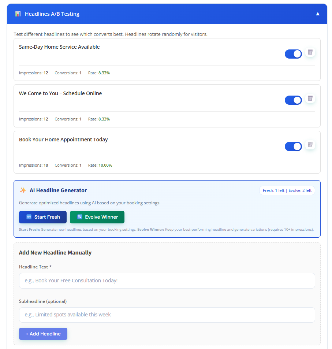Delete the Same-Day Home Service headline
332x349 pixels.
pos(310,52)
